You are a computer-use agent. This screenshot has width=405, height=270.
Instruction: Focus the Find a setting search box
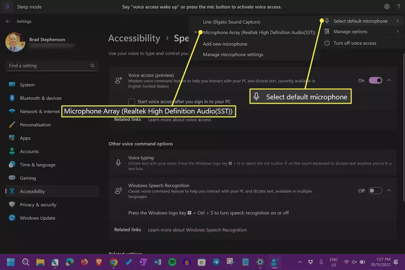pyautogui.click(x=52, y=66)
